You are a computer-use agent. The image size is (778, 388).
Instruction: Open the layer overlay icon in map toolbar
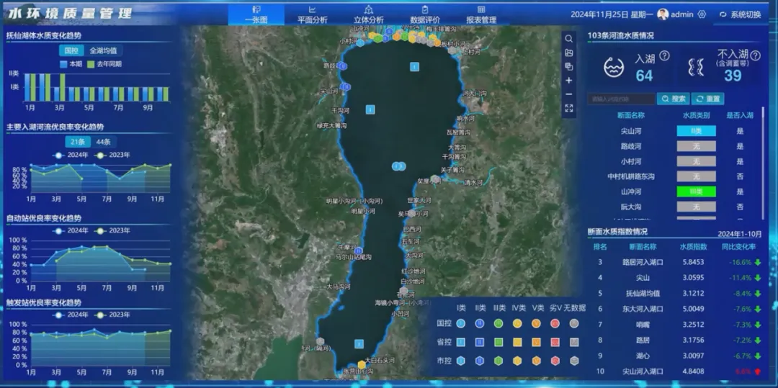click(x=568, y=66)
